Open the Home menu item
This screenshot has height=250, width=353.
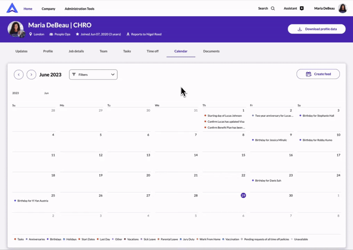click(x=28, y=9)
